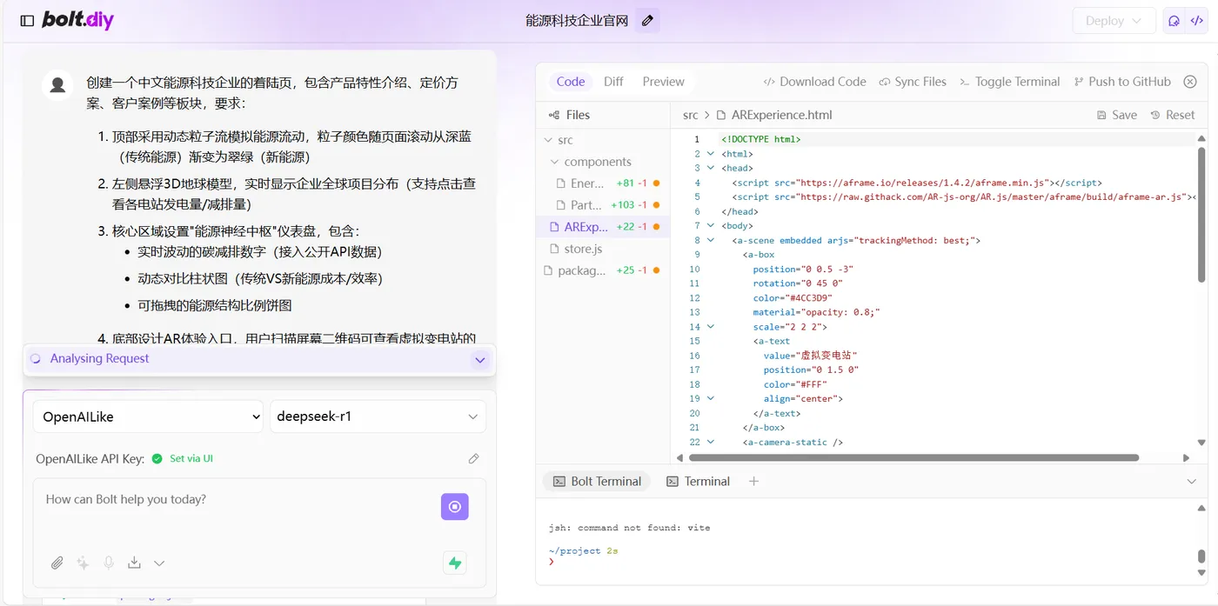This screenshot has width=1218, height=606.
Task: Toggle the chat view icon in header
Action: point(1174,21)
